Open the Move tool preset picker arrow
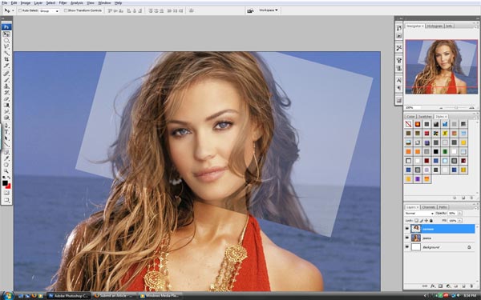Screen dimensions: 481x300 (x=13, y=10)
